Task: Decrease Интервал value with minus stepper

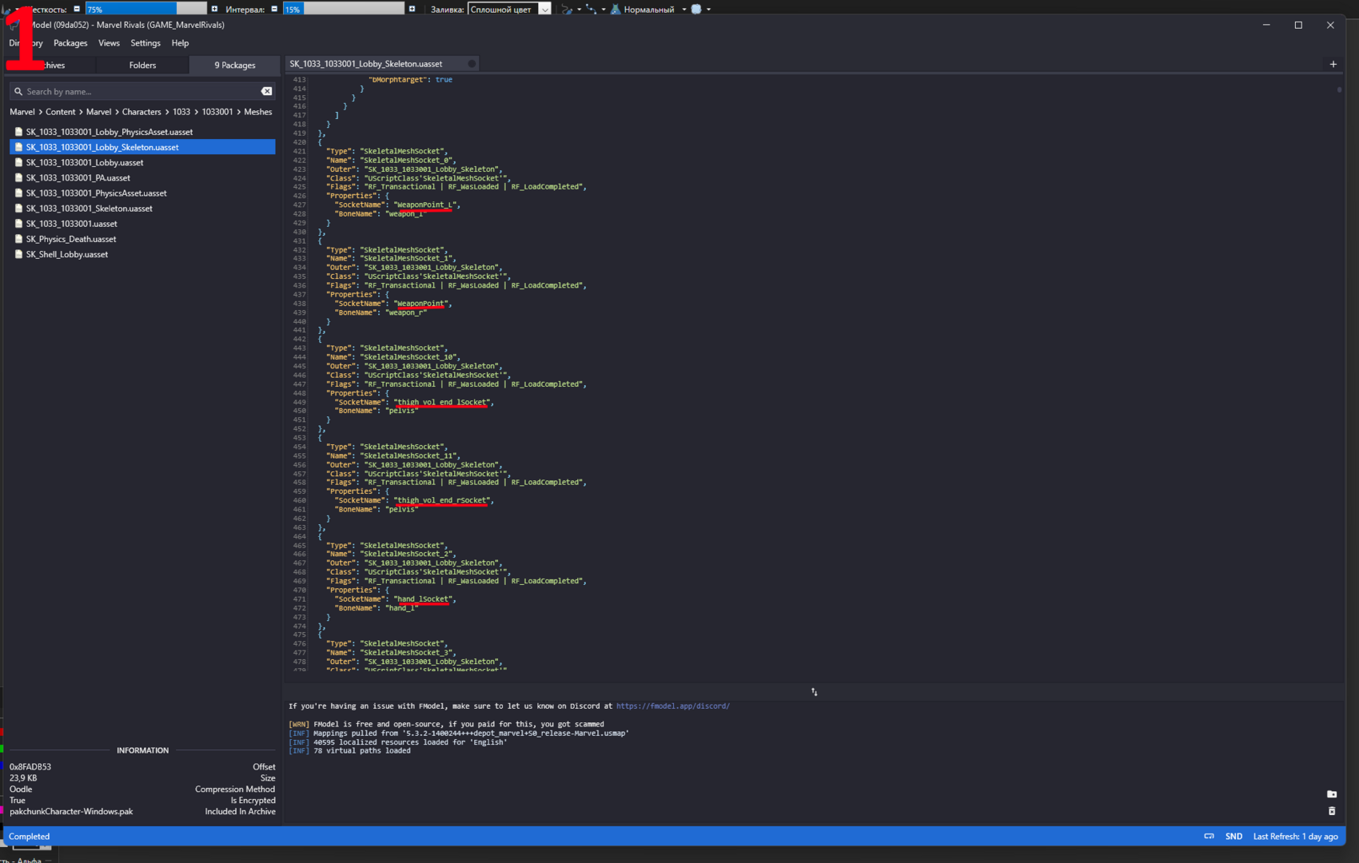Action: (x=274, y=9)
